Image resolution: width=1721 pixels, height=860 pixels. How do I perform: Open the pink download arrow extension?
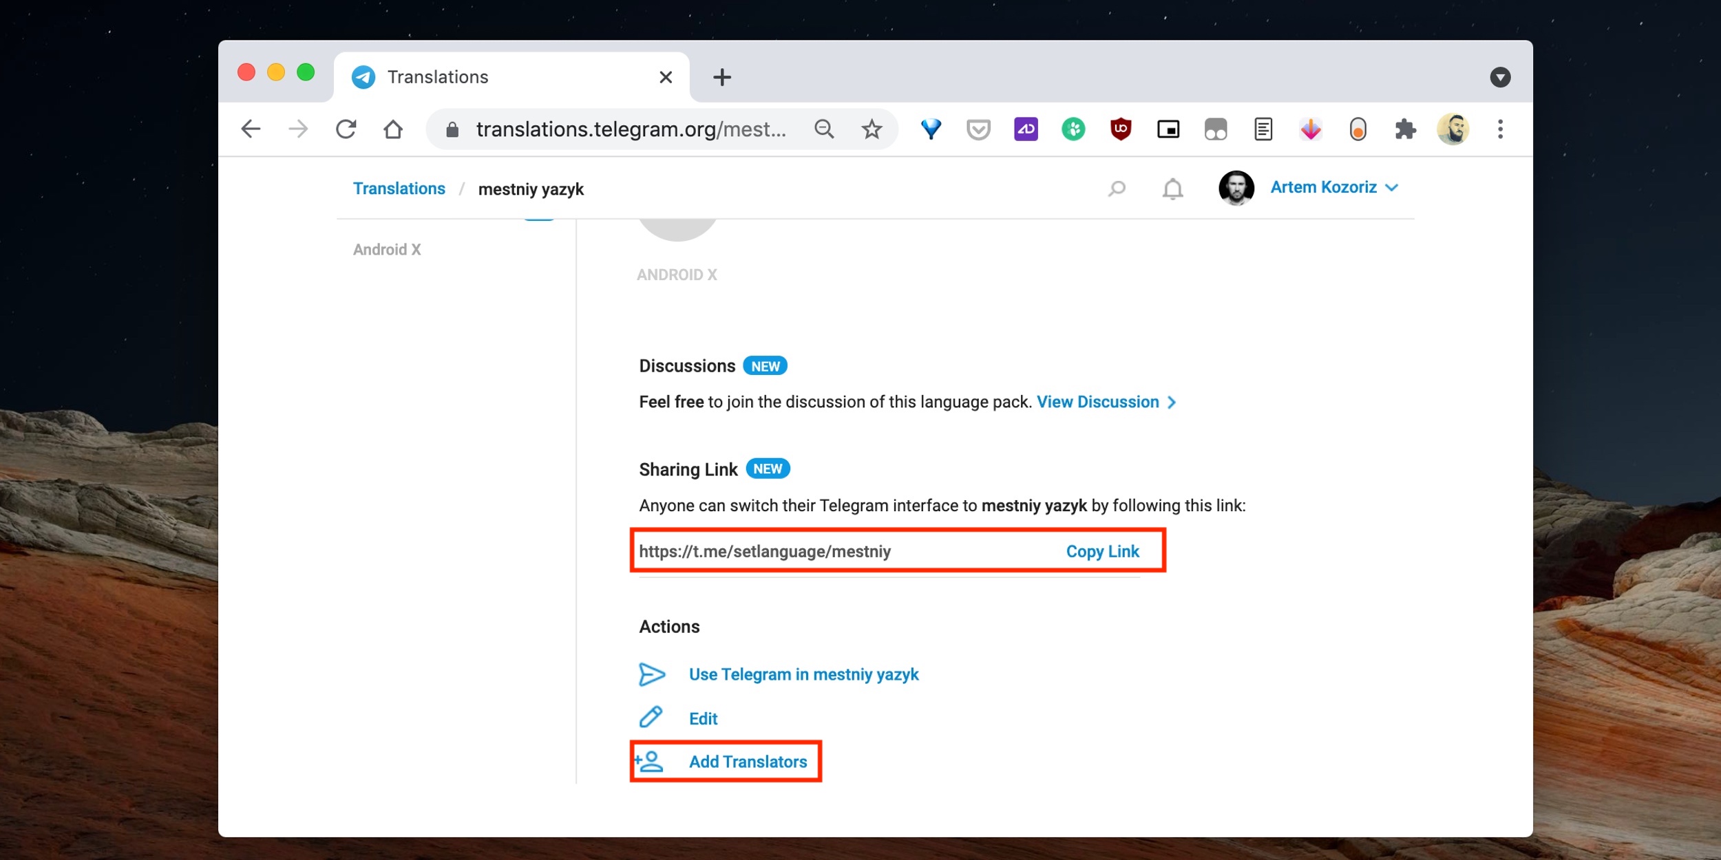point(1311,129)
